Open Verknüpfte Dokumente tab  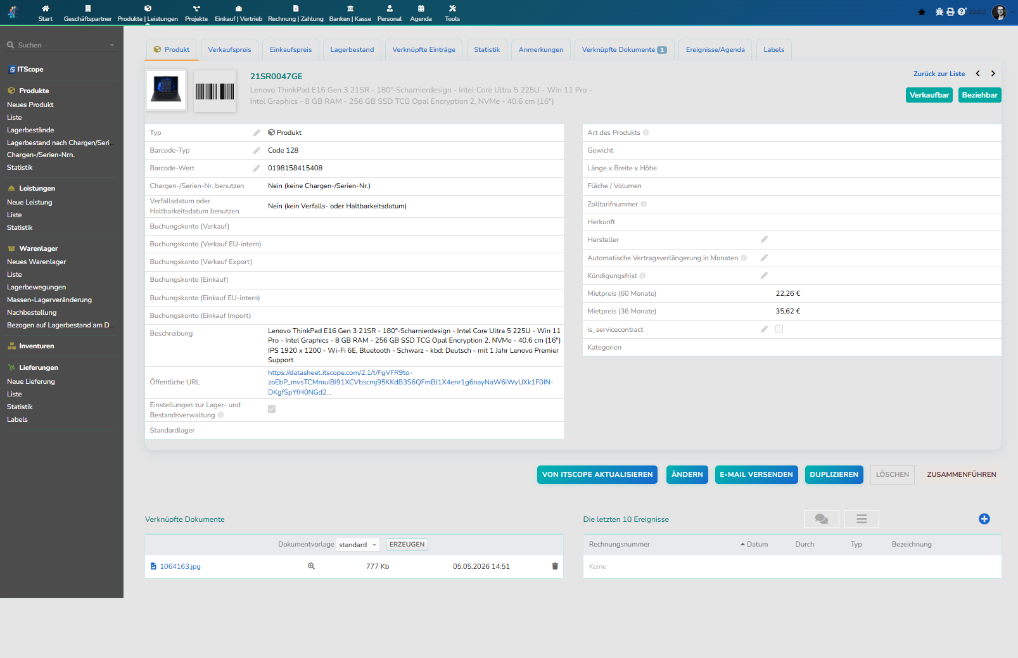tap(624, 49)
